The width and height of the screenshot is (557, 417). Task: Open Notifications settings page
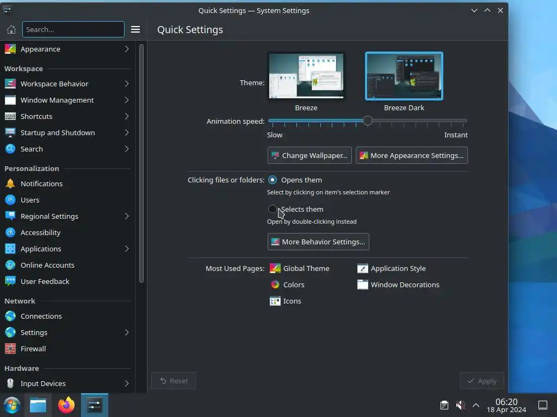click(67, 184)
